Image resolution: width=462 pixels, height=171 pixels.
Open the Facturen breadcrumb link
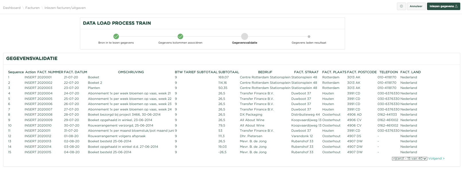coord(32,8)
